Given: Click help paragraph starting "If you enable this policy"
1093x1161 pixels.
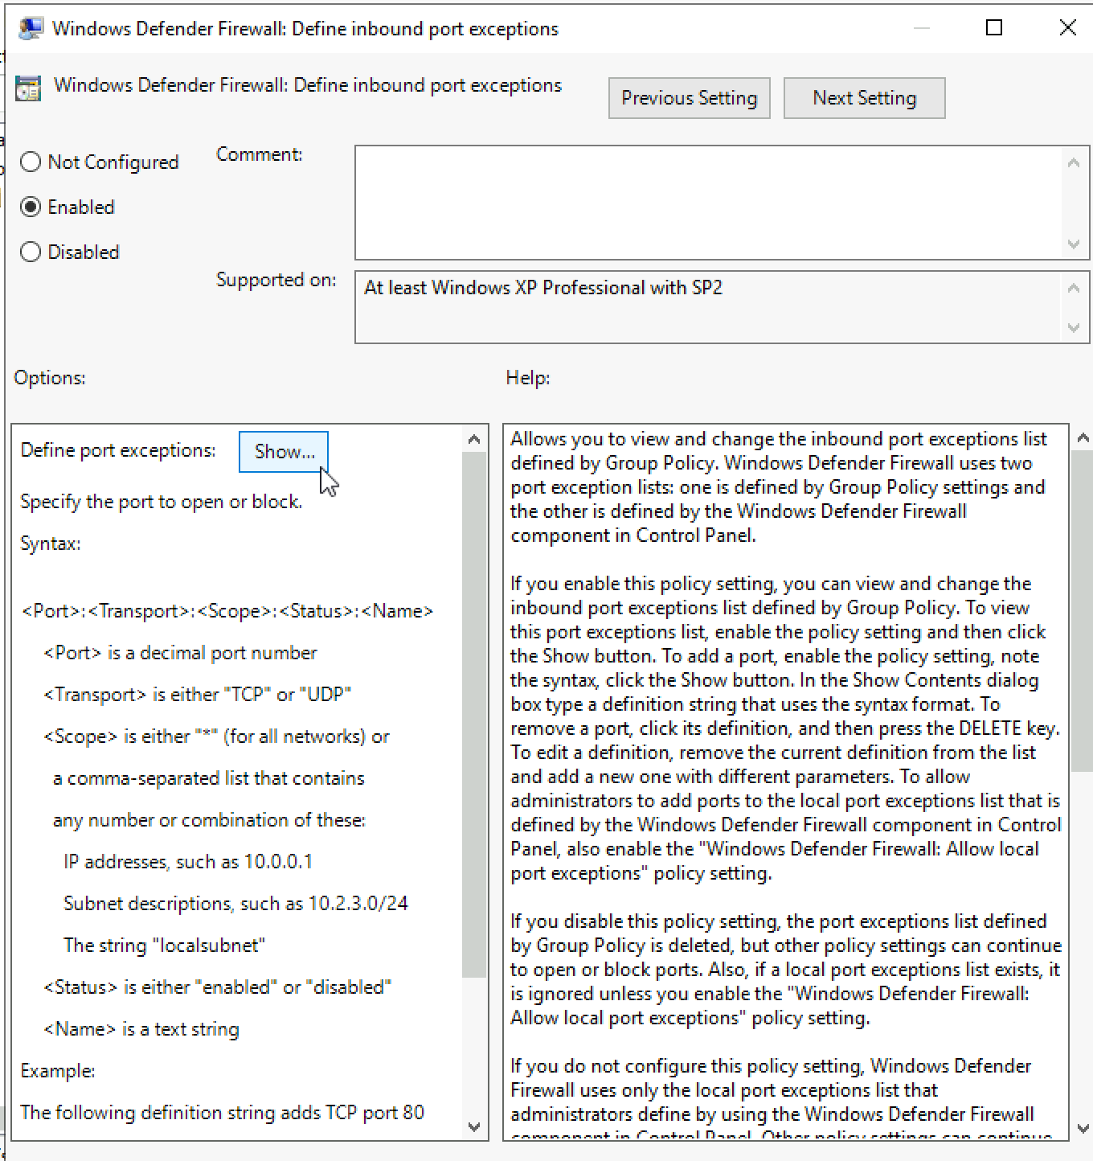Looking at the screenshot, I should (786, 728).
